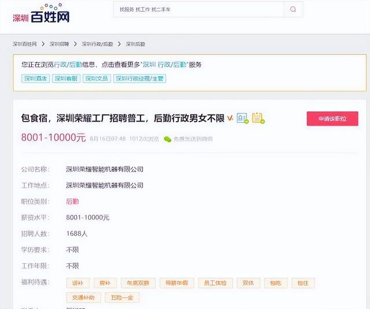Select the 深圳行政经理/主管 tag
370x309 pixels.
[140, 79]
